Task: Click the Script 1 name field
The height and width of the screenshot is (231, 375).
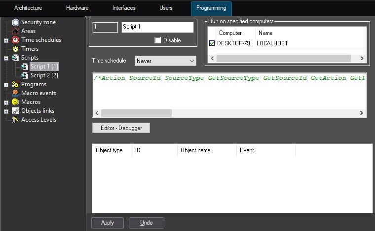Action: (157, 27)
